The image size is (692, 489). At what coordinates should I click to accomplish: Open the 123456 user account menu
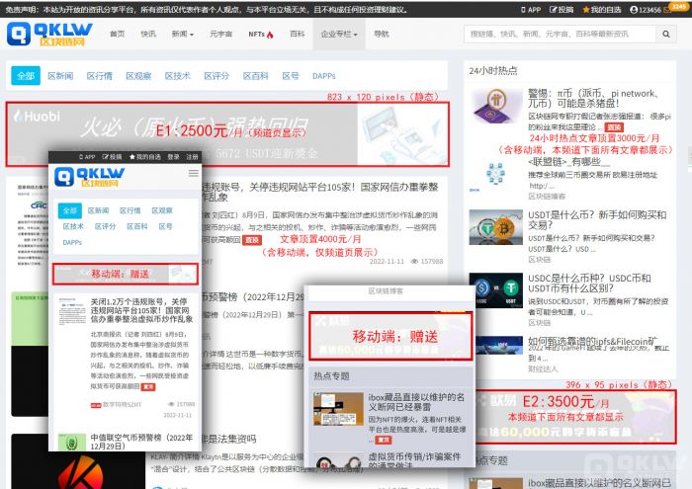point(646,10)
